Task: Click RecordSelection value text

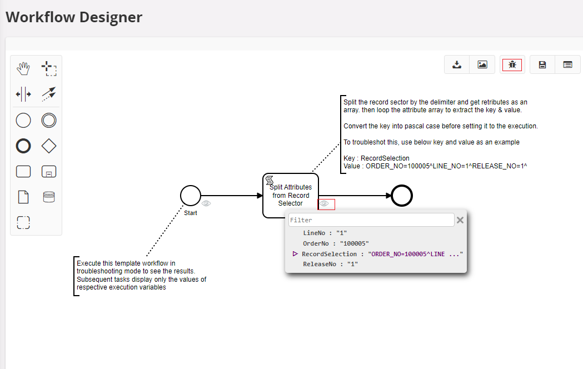Action: [415, 254]
